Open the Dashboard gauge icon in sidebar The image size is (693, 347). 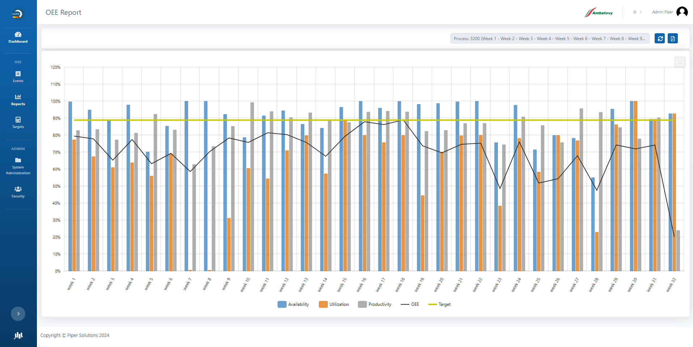point(18,35)
